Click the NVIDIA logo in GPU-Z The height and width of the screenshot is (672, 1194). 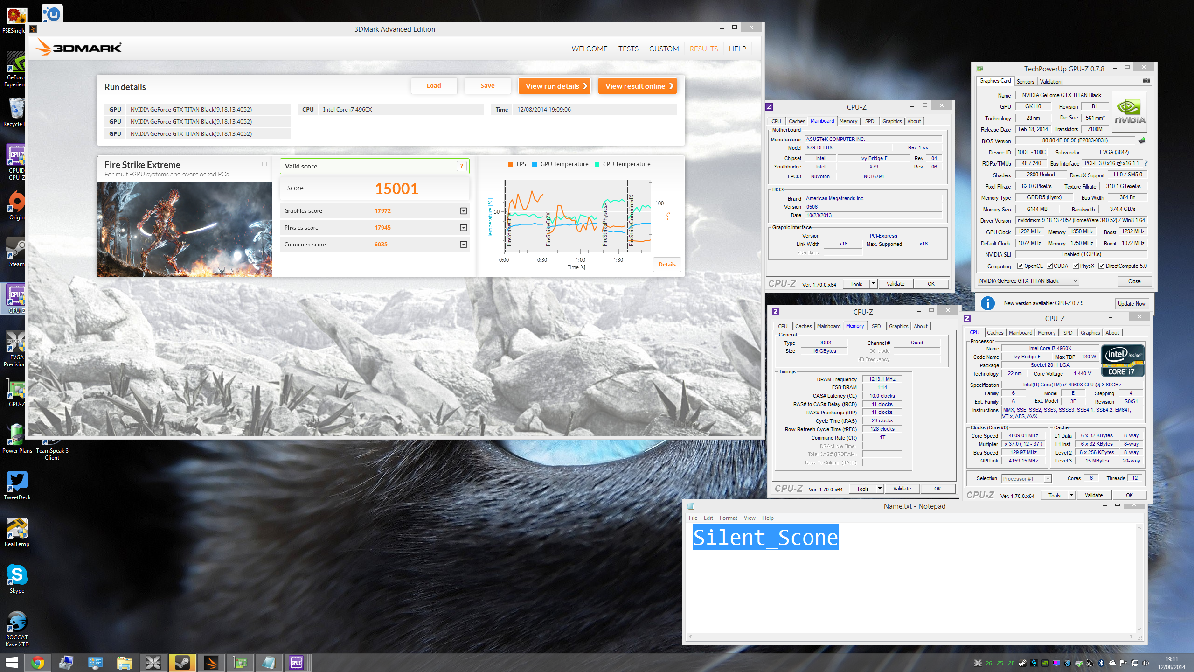[1129, 112]
